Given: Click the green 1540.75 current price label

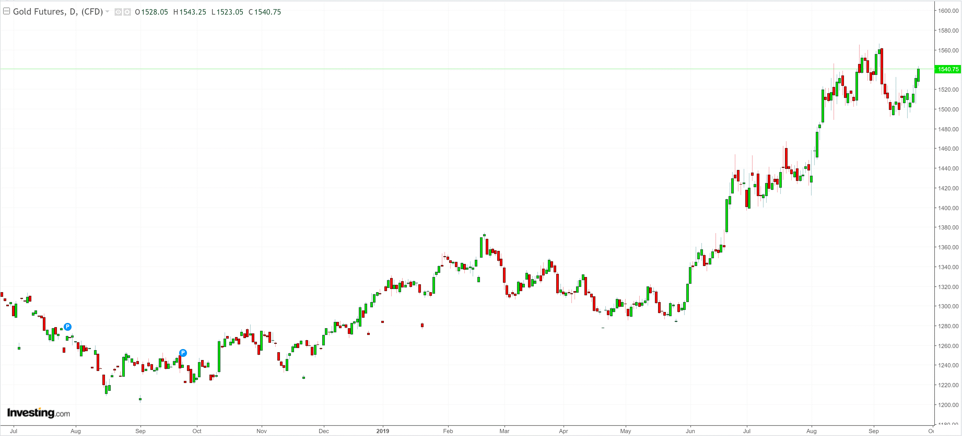Looking at the screenshot, I should point(947,69).
